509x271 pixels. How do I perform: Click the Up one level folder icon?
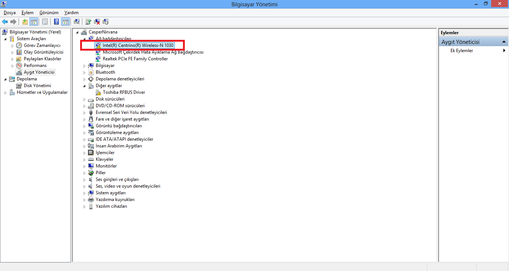click(25, 22)
